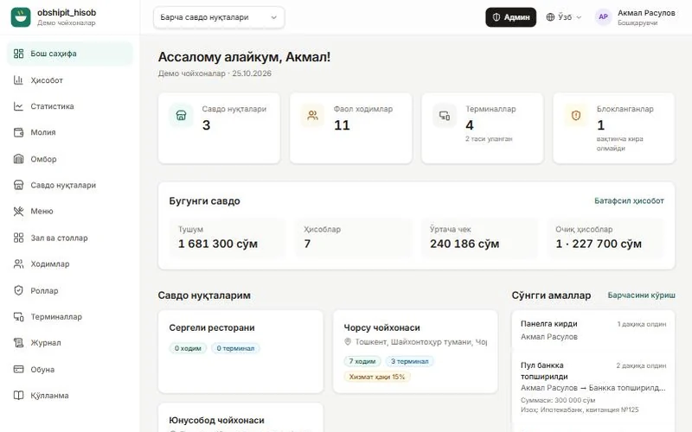Click the globe language icon
The height and width of the screenshot is (432, 692).
click(550, 17)
